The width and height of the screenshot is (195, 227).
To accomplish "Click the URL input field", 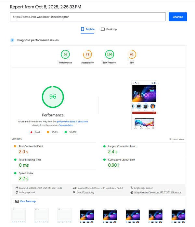I will tap(88, 17).
